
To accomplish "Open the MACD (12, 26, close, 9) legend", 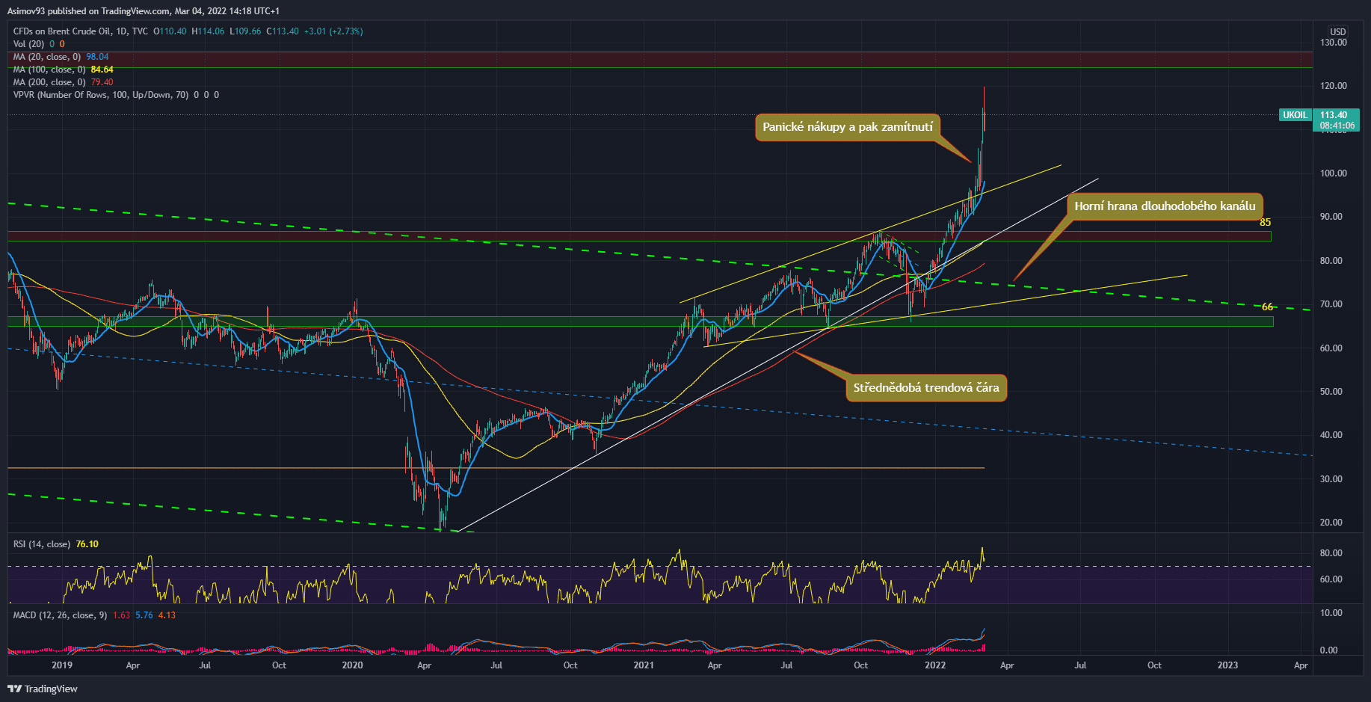I will [x=60, y=615].
